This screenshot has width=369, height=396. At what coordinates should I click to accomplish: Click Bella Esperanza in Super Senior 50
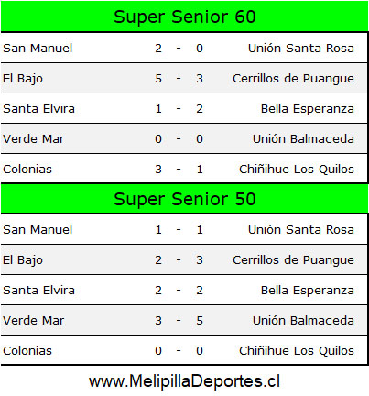pos(308,291)
